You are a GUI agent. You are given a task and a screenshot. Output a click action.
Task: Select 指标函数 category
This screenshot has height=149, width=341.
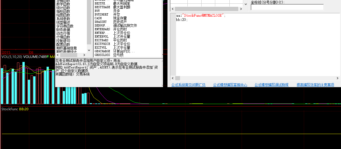click(x=63, y=11)
